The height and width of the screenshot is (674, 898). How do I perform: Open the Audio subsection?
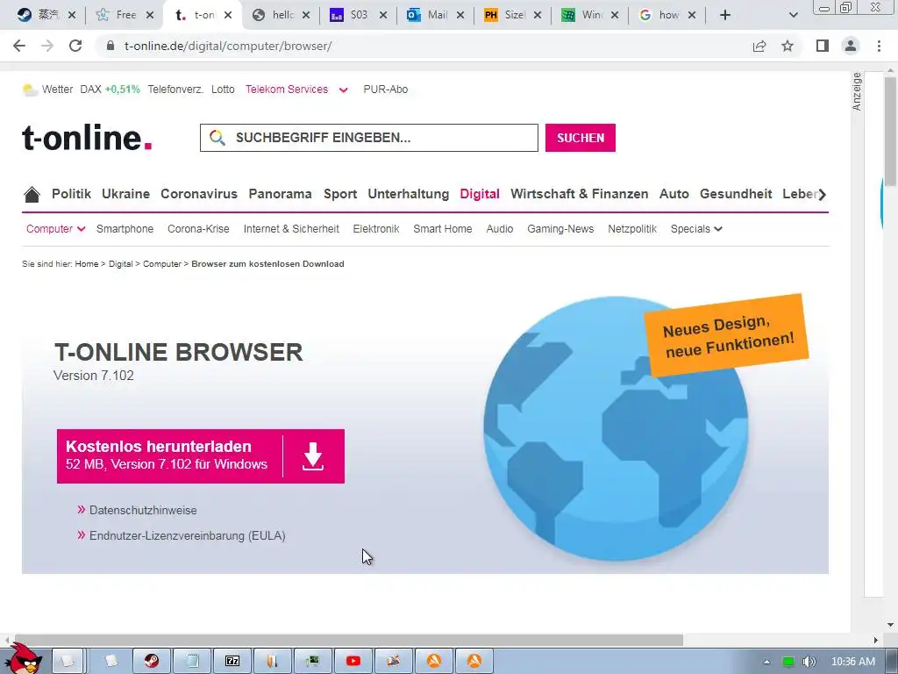[499, 229]
